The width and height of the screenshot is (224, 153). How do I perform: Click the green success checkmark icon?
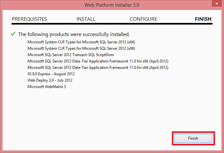13,34
